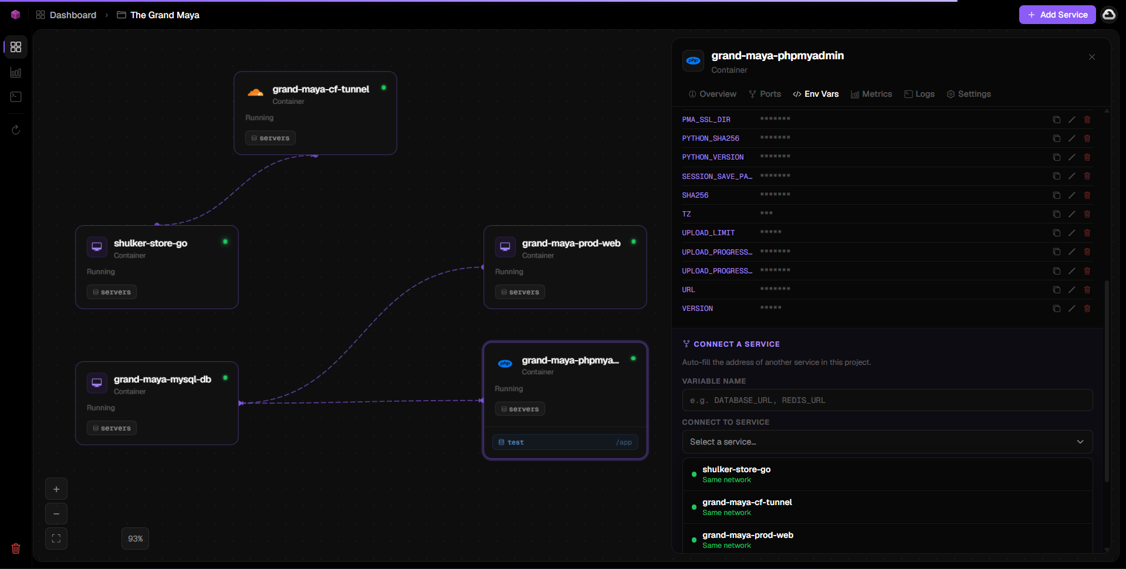Switch to the Ports tab

click(765, 94)
